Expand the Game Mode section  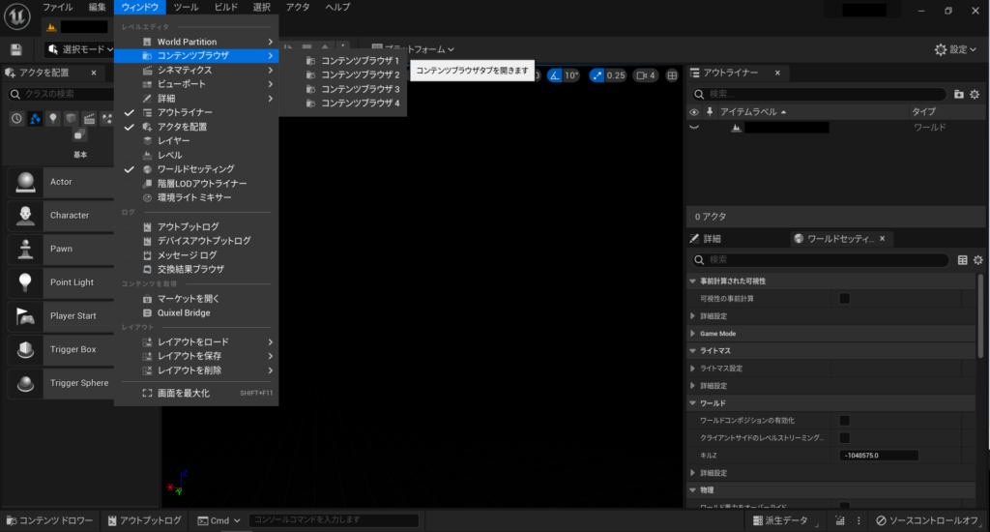[x=692, y=334]
